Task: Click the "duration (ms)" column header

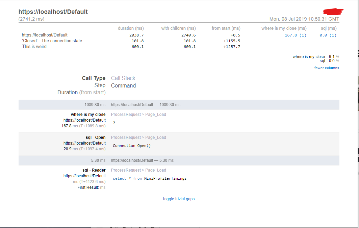Action: point(131,28)
